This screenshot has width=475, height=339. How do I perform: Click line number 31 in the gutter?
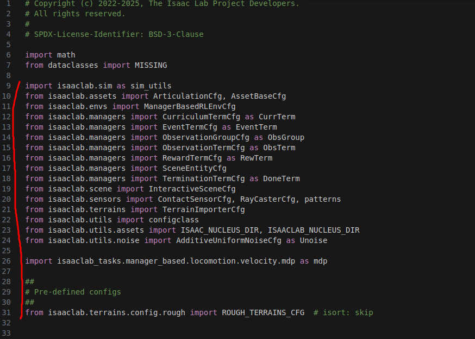(x=7, y=312)
